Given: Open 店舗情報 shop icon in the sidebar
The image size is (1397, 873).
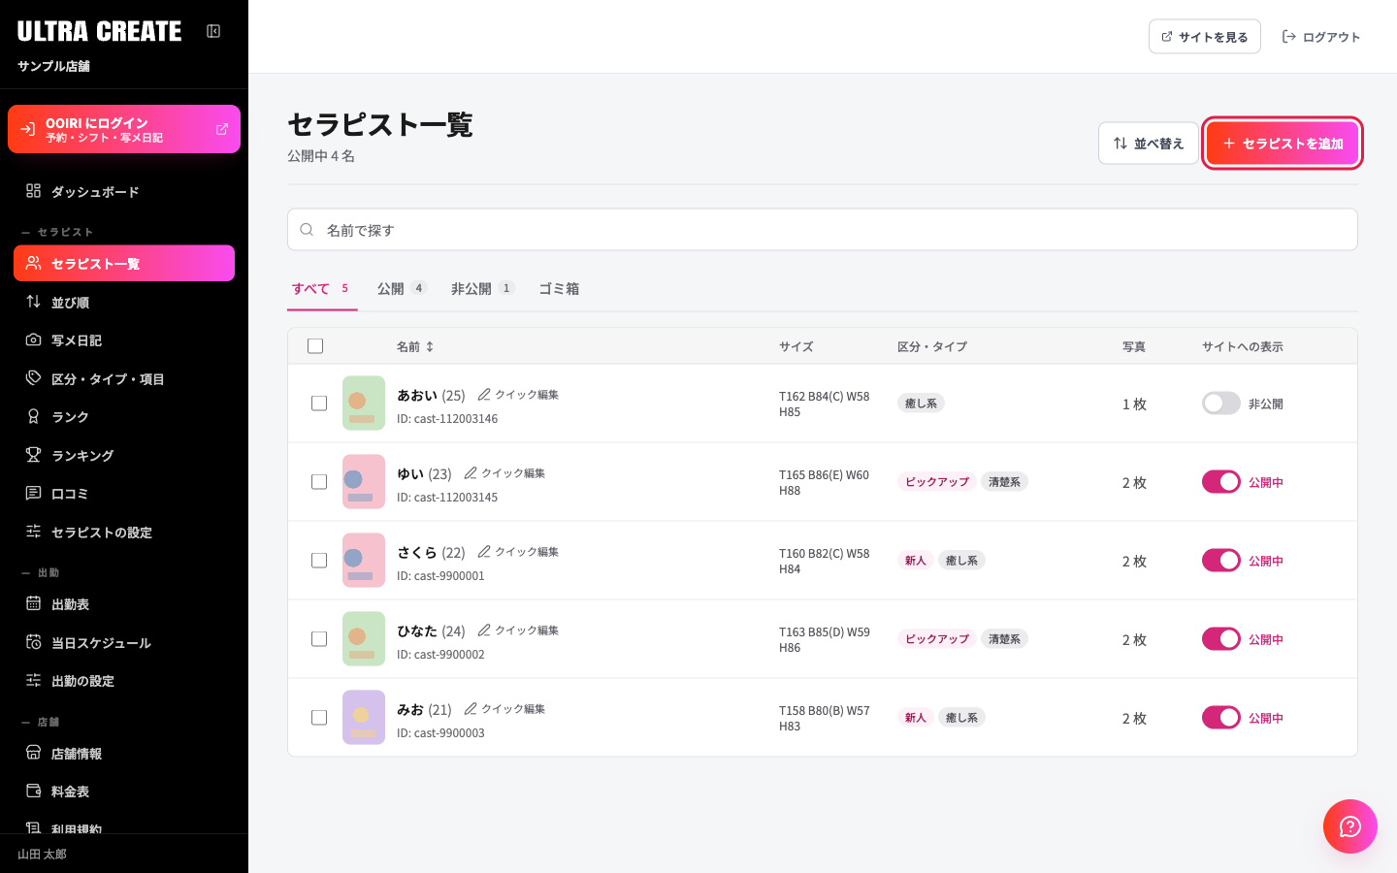Looking at the screenshot, I should point(33,753).
